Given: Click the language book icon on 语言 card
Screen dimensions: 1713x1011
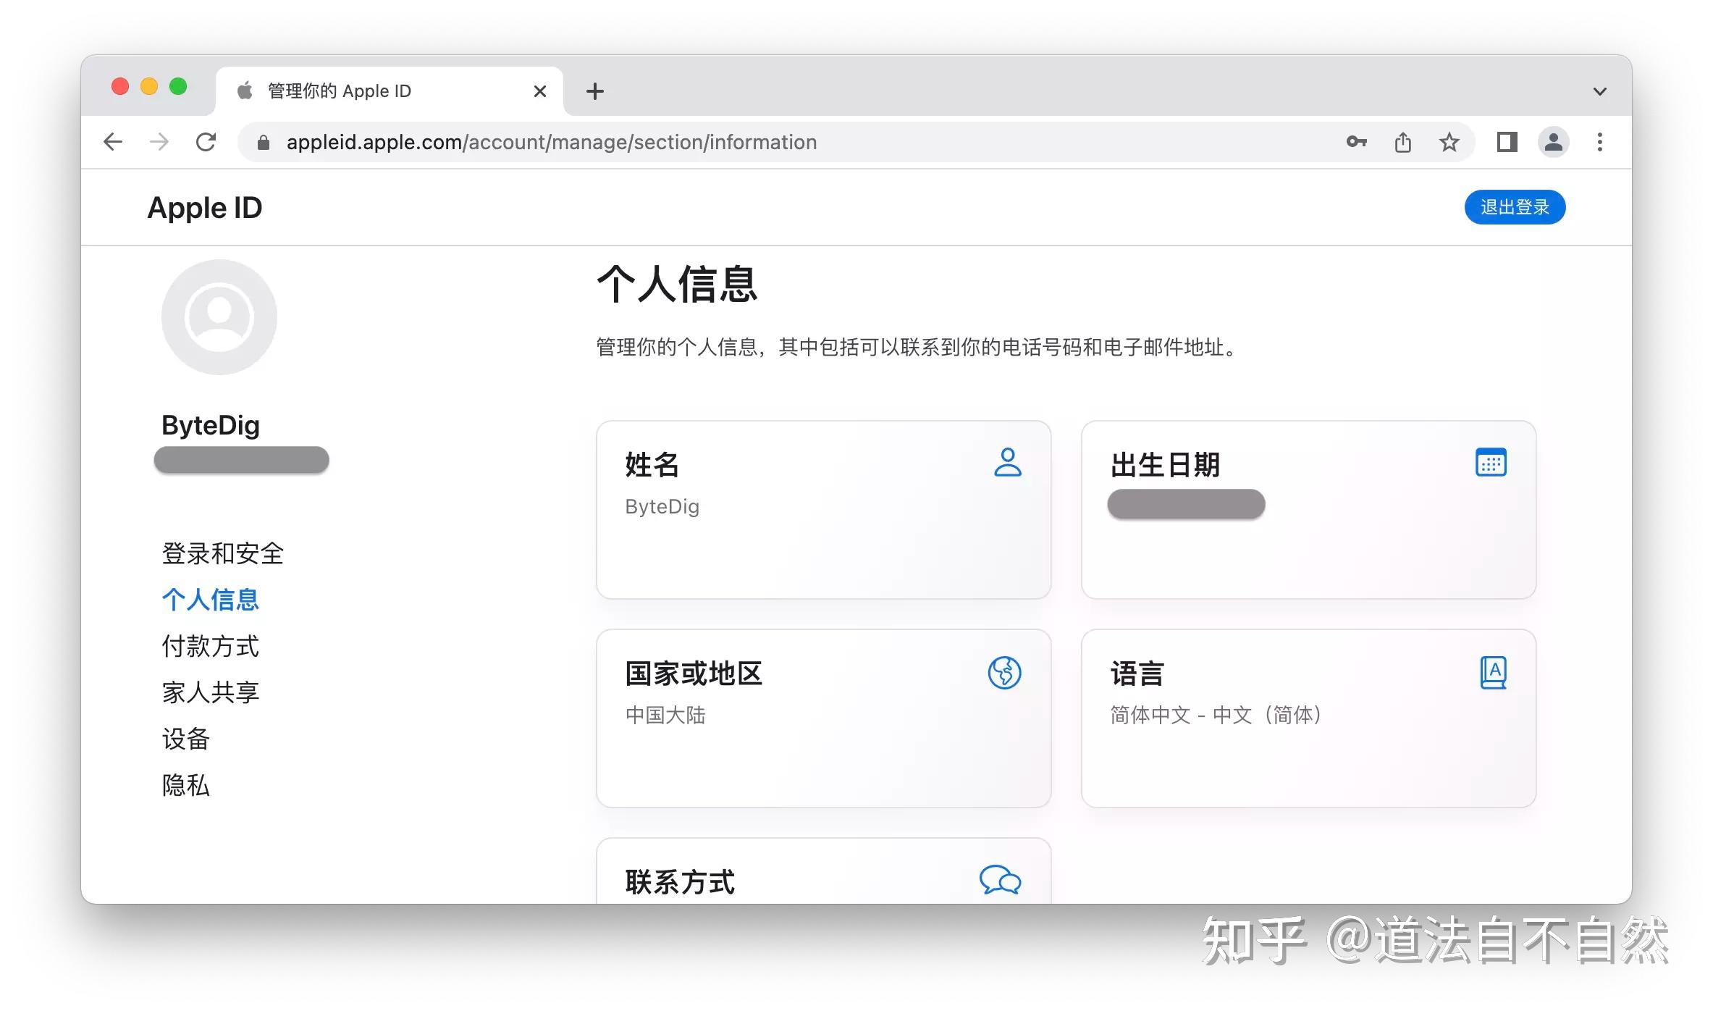Looking at the screenshot, I should 1493,673.
